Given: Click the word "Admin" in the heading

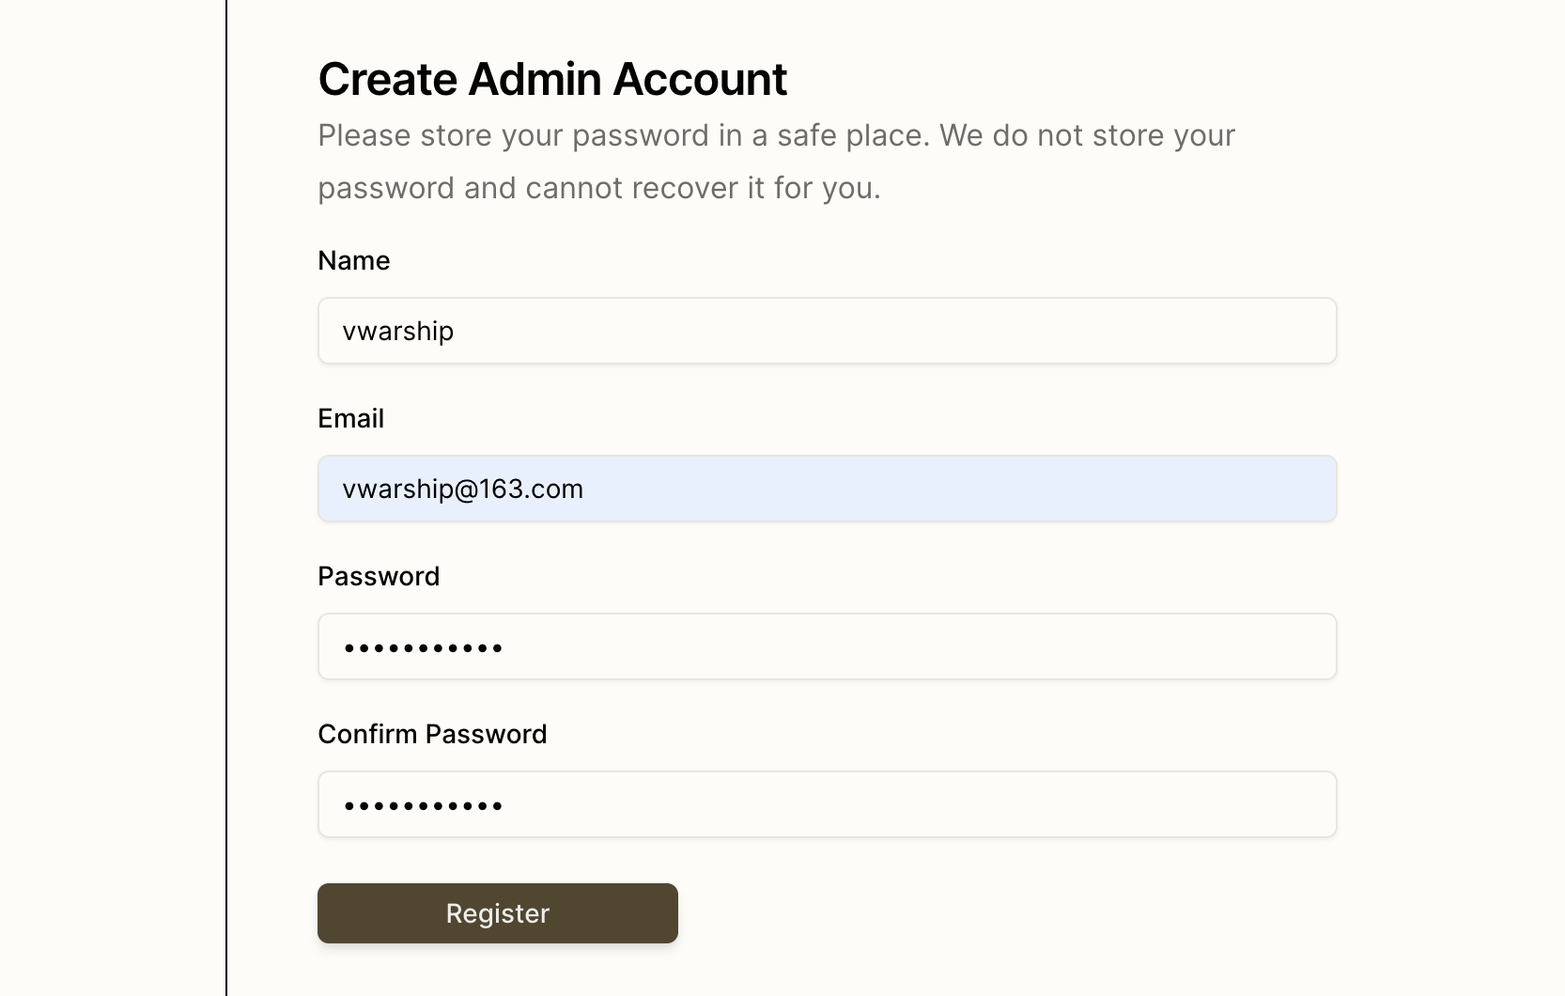Looking at the screenshot, I should pyautogui.click(x=535, y=79).
